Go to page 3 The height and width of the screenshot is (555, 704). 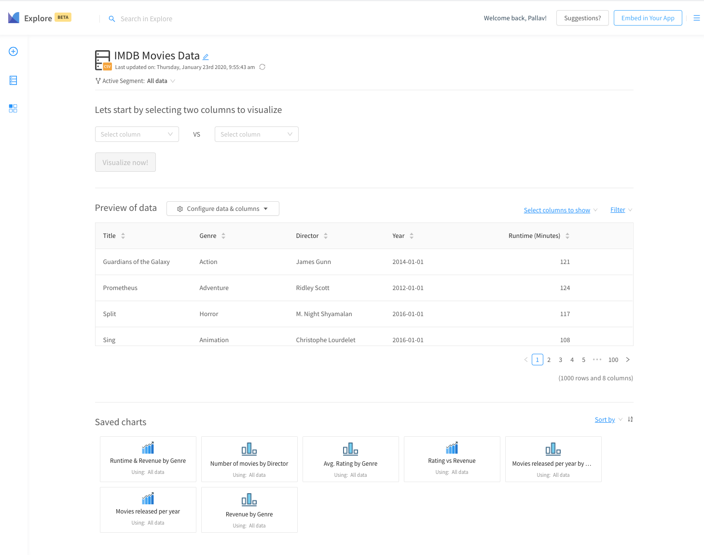coord(561,360)
